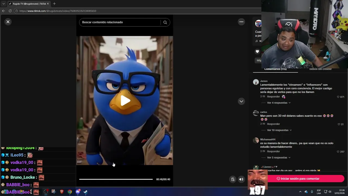348x196 pixels.
Task: Open the site security icon in the address bar
Action: pyautogui.click(x=16, y=11)
